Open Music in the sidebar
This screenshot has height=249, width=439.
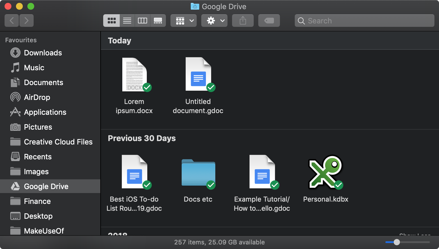[50, 68]
